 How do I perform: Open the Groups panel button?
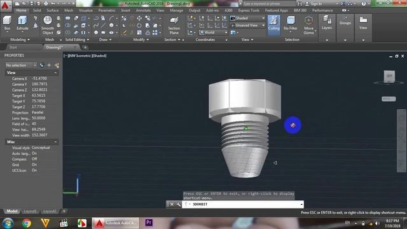[345, 21]
